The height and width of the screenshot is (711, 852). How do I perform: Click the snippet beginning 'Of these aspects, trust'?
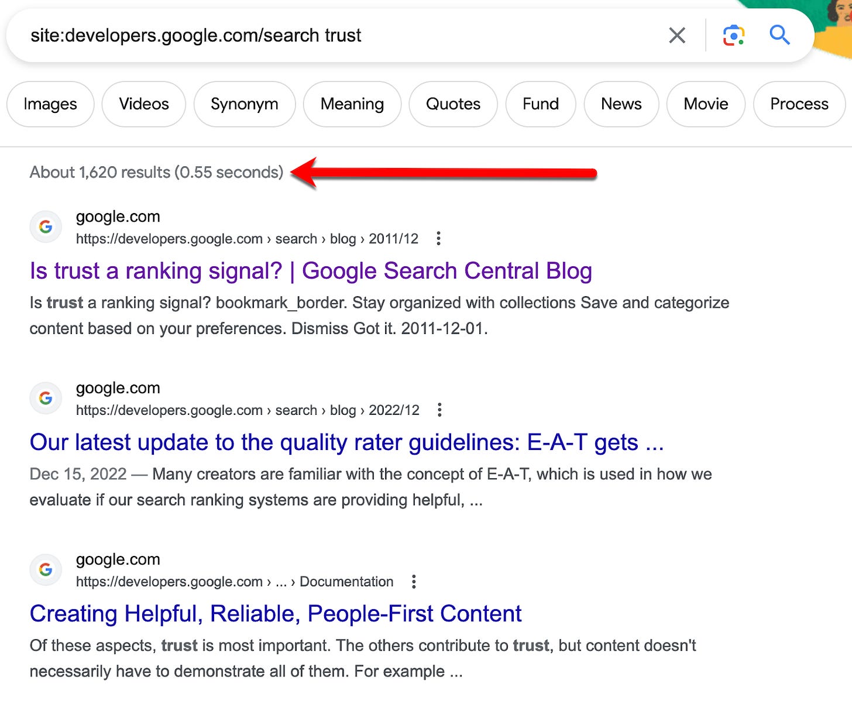(x=363, y=658)
